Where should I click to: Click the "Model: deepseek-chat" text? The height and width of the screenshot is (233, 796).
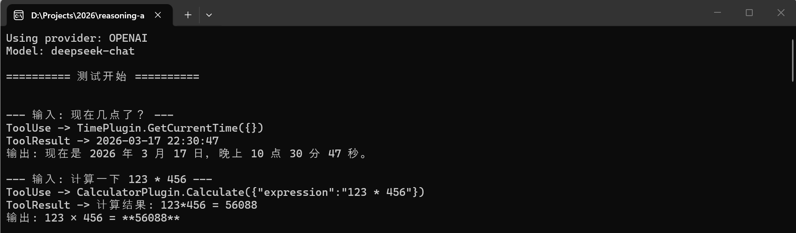click(70, 51)
